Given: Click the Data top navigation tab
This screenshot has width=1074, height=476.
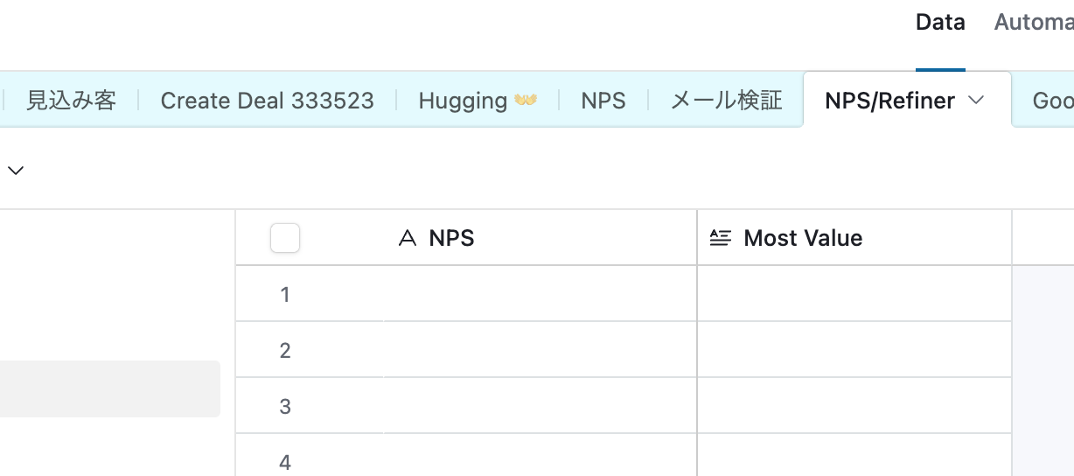Looking at the screenshot, I should coord(940,23).
